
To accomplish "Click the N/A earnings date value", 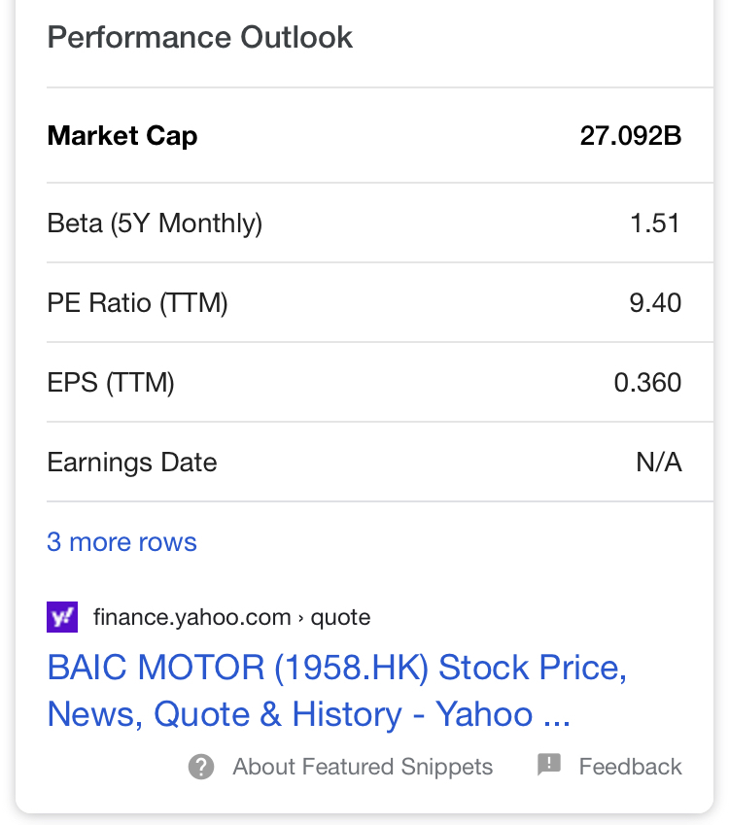I will tap(658, 463).
